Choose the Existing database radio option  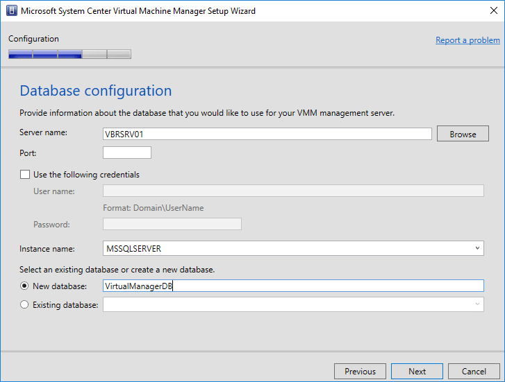pos(26,304)
